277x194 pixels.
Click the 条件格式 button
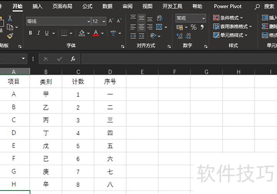click(x=229, y=18)
